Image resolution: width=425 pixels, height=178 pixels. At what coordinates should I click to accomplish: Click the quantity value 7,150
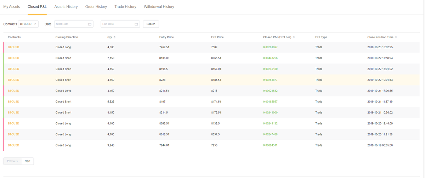111,58
